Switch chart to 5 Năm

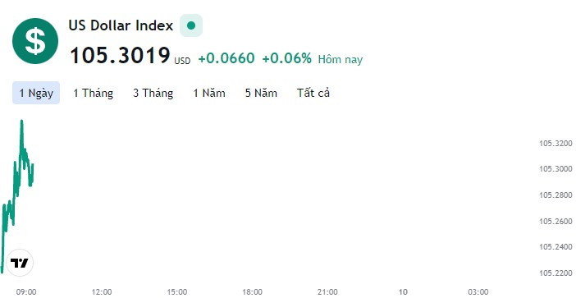coord(261,93)
